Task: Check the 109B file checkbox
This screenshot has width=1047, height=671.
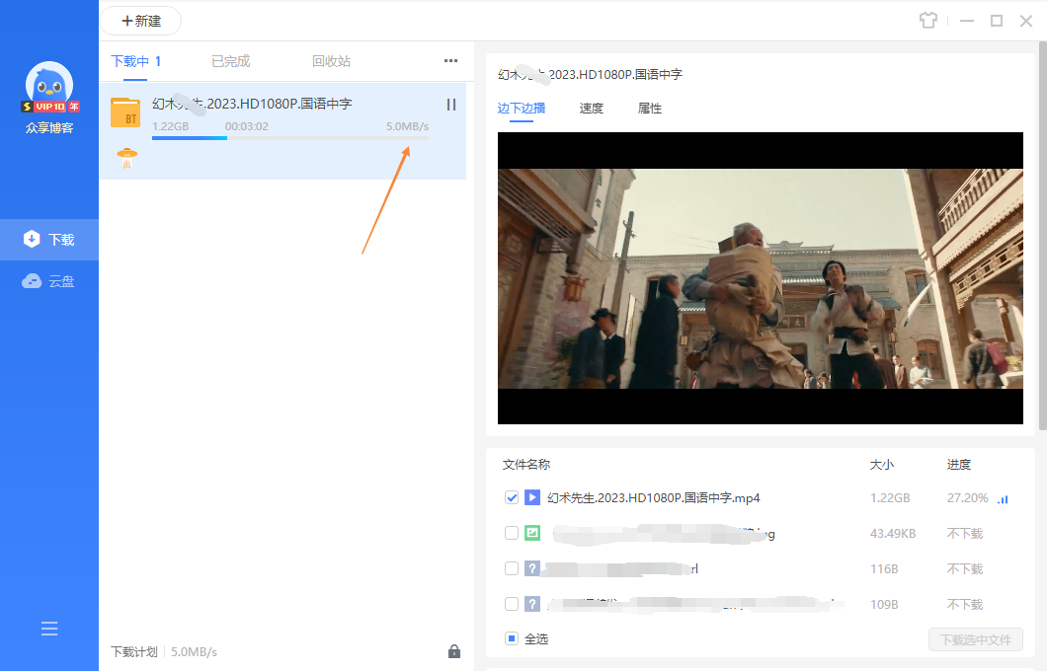Action: tap(512, 604)
